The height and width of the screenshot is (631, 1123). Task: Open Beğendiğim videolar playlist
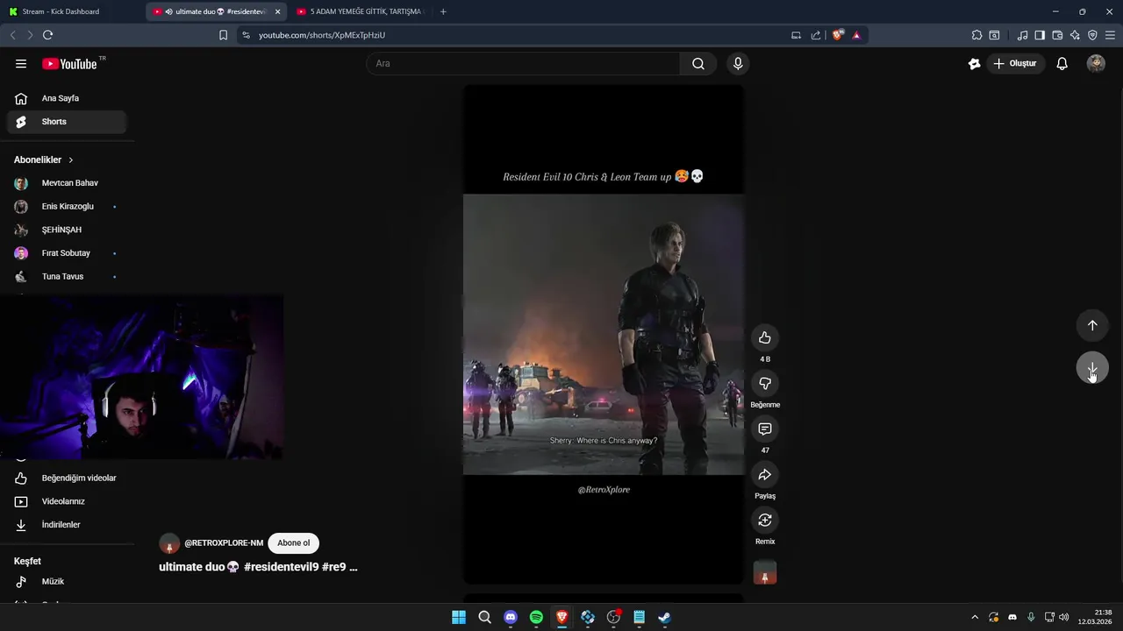click(x=67, y=478)
